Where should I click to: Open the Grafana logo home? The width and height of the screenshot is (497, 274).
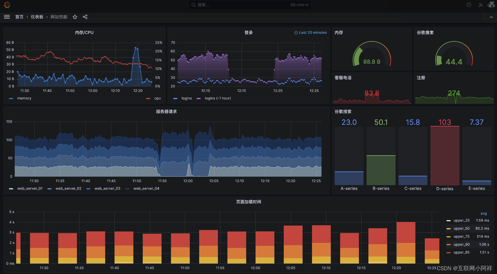coord(7,5)
